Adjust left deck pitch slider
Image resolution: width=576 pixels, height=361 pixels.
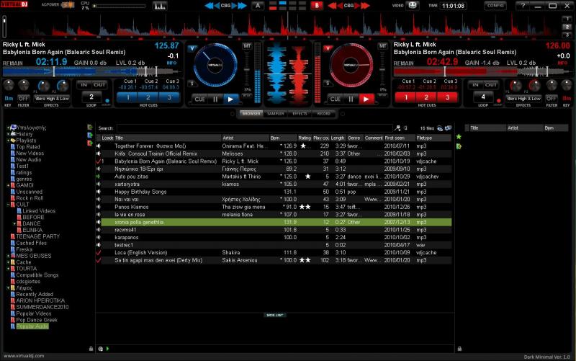click(247, 70)
